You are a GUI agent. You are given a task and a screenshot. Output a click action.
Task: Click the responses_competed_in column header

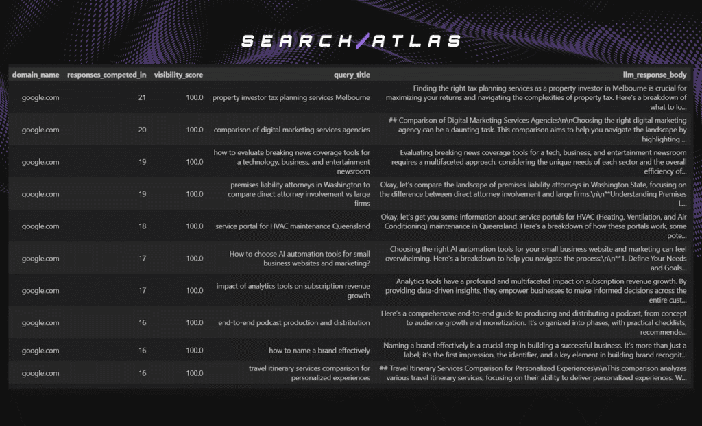click(106, 75)
